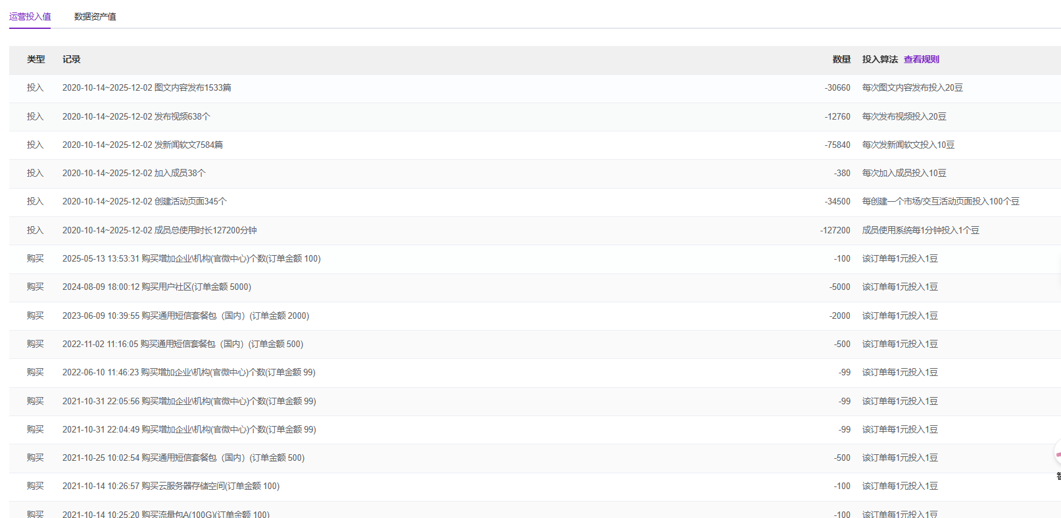Switch to the 数据资产值 tab
1061x518 pixels.
(95, 16)
